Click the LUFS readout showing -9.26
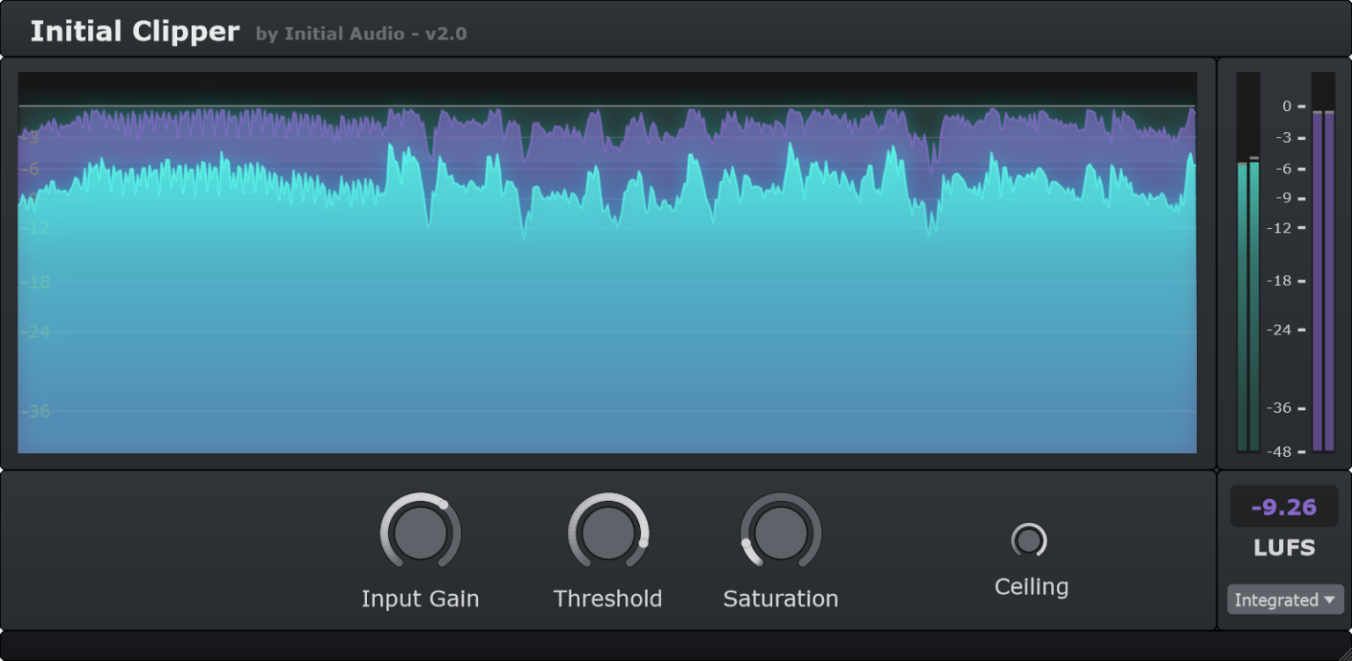This screenshot has width=1352, height=661. coord(1284,507)
